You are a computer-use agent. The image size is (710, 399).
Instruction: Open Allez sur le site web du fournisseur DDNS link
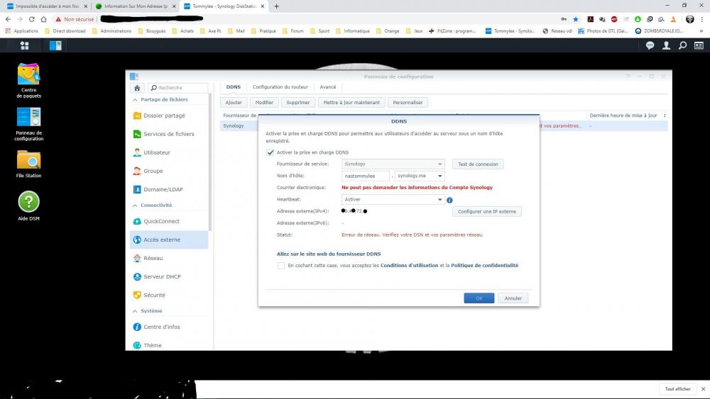point(329,254)
